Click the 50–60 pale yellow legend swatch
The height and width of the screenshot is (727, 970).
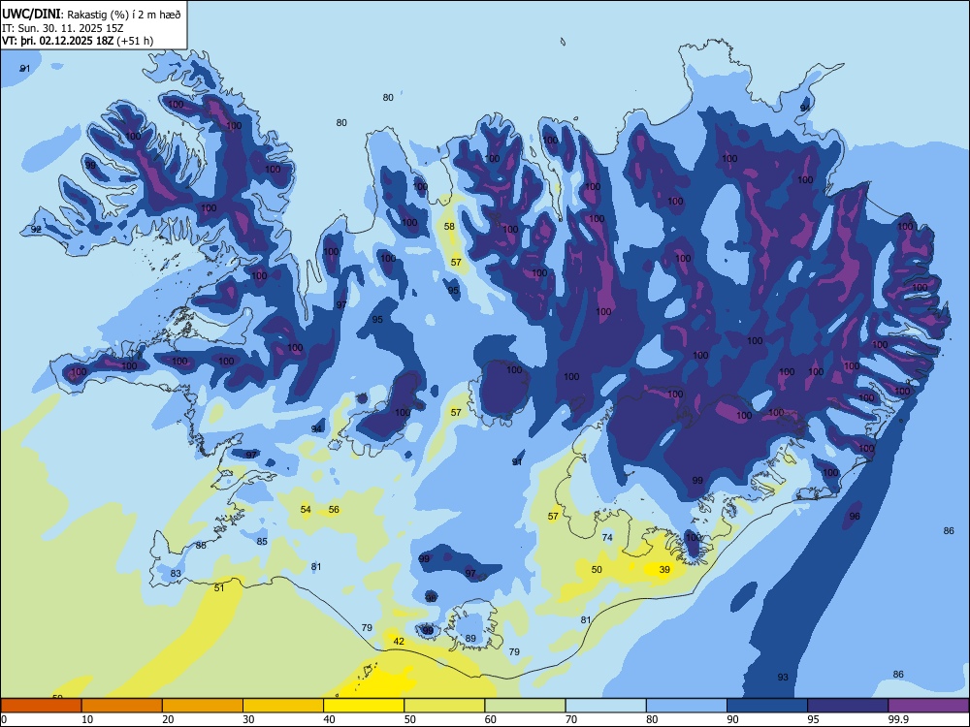[x=444, y=706]
